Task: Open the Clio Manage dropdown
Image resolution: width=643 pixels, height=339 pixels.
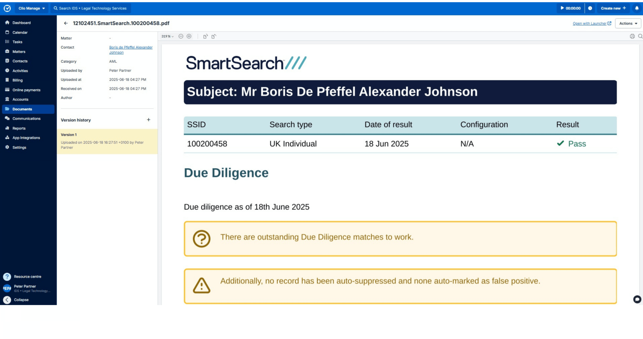Action: [31, 8]
